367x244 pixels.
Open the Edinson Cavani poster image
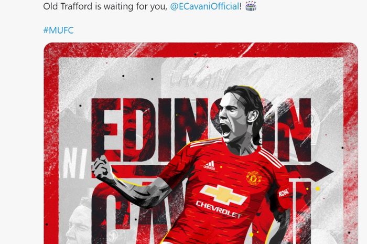[201, 143]
